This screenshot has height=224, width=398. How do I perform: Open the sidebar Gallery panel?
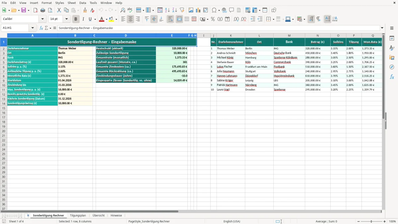[392, 57]
